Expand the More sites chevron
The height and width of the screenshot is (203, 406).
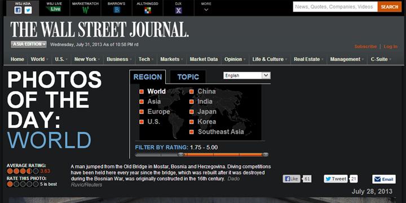click(206, 10)
